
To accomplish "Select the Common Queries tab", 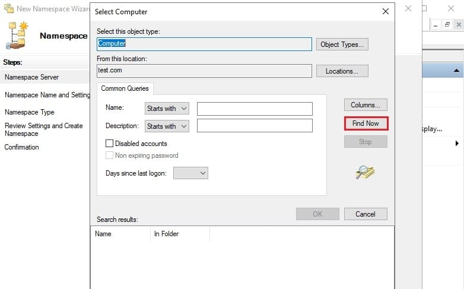I will [125, 88].
